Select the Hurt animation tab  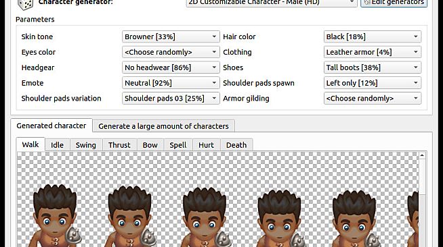click(x=206, y=145)
